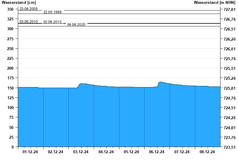Click the 'Wasserstand [m NHN]' axis title

point(214,3)
